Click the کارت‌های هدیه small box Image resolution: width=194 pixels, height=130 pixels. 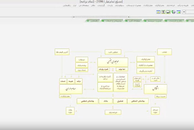(x=137, y=79)
